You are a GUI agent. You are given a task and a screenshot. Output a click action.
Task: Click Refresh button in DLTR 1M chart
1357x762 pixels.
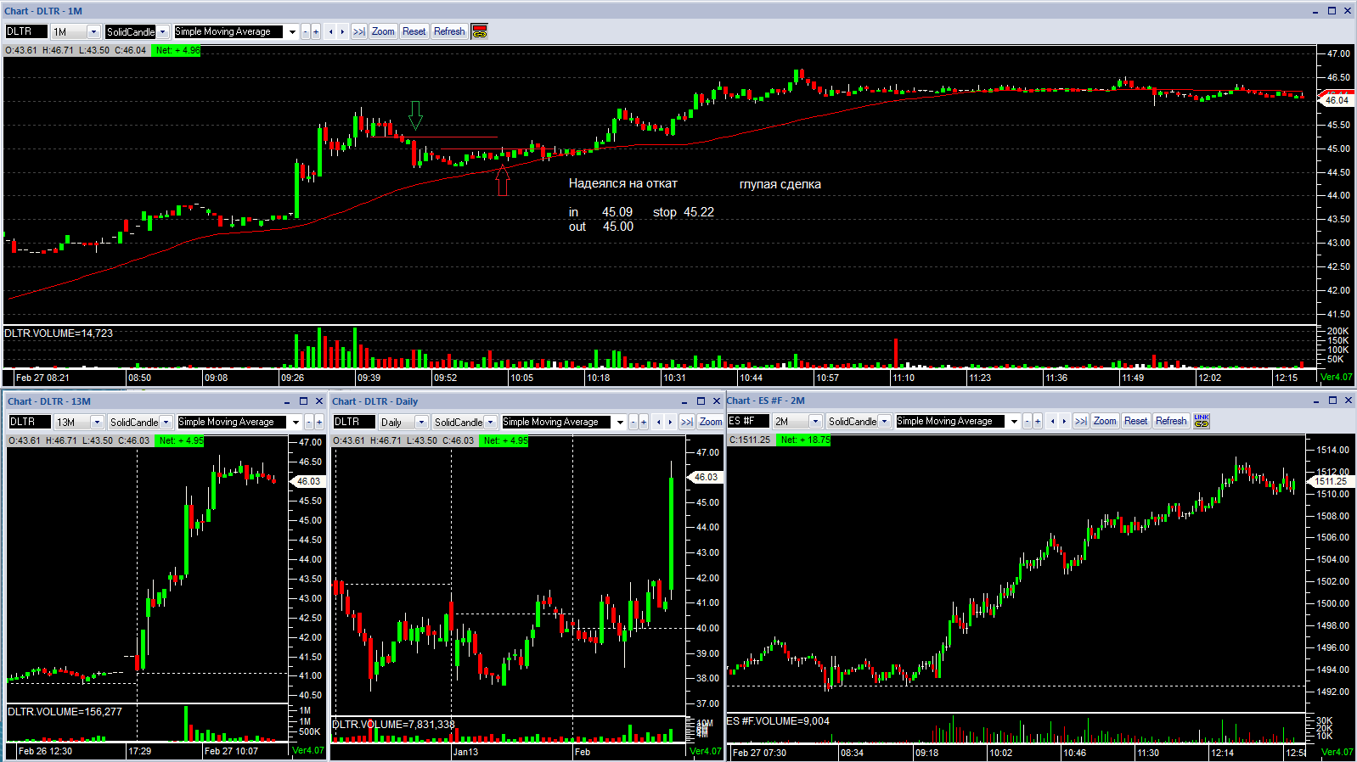pyautogui.click(x=449, y=31)
